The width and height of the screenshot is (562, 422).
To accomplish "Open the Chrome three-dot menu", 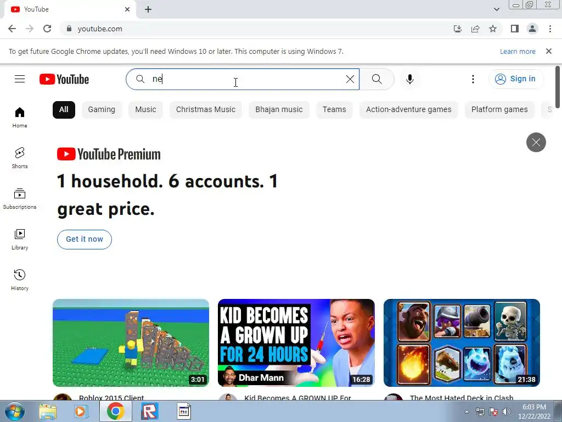I will click(550, 29).
